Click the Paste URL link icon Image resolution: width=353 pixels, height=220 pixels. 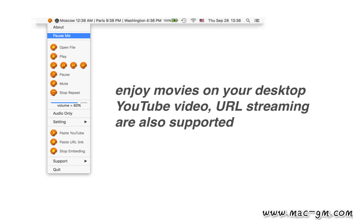click(54, 142)
